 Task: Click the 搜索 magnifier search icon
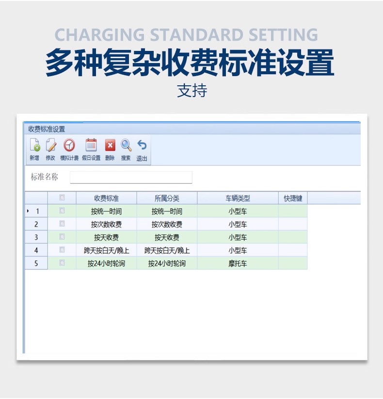tap(126, 145)
